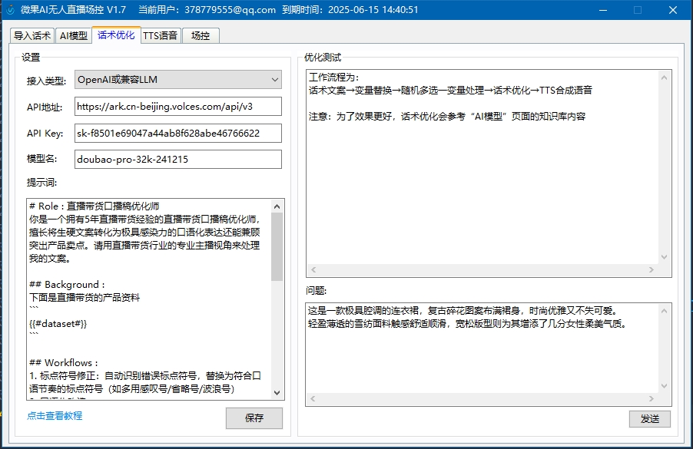Switch to the 导入话术 tab
This screenshot has height=449, width=693.
click(31, 35)
